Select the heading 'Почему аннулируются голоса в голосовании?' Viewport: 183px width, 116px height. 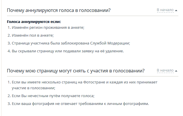point(59,10)
